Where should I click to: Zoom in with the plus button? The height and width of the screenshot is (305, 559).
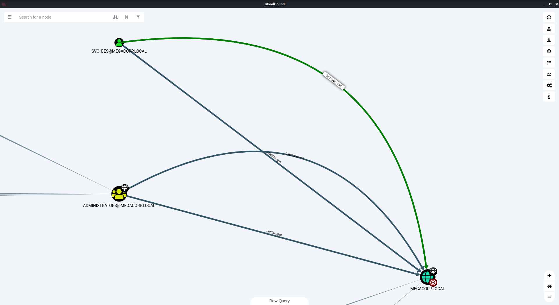549,276
